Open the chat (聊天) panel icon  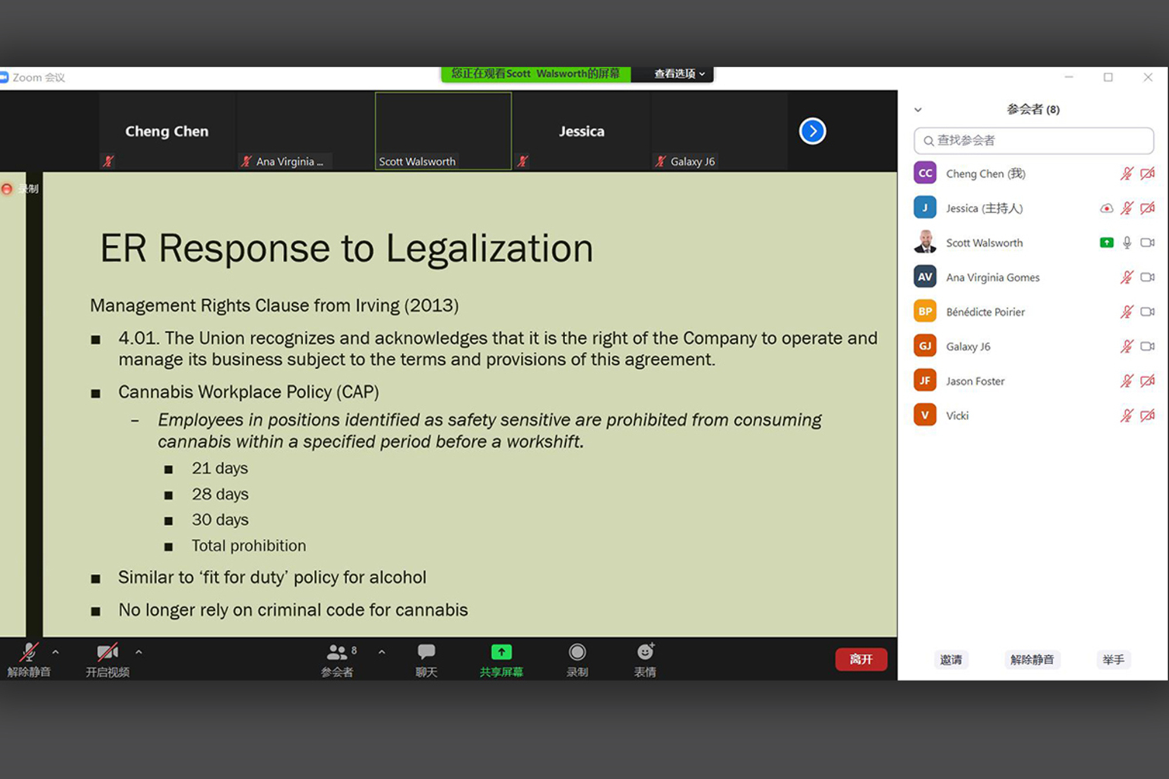pos(426,652)
